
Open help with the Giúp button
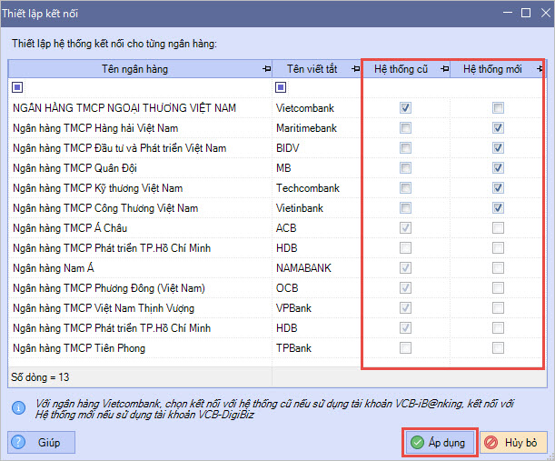click(x=42, y=443)
